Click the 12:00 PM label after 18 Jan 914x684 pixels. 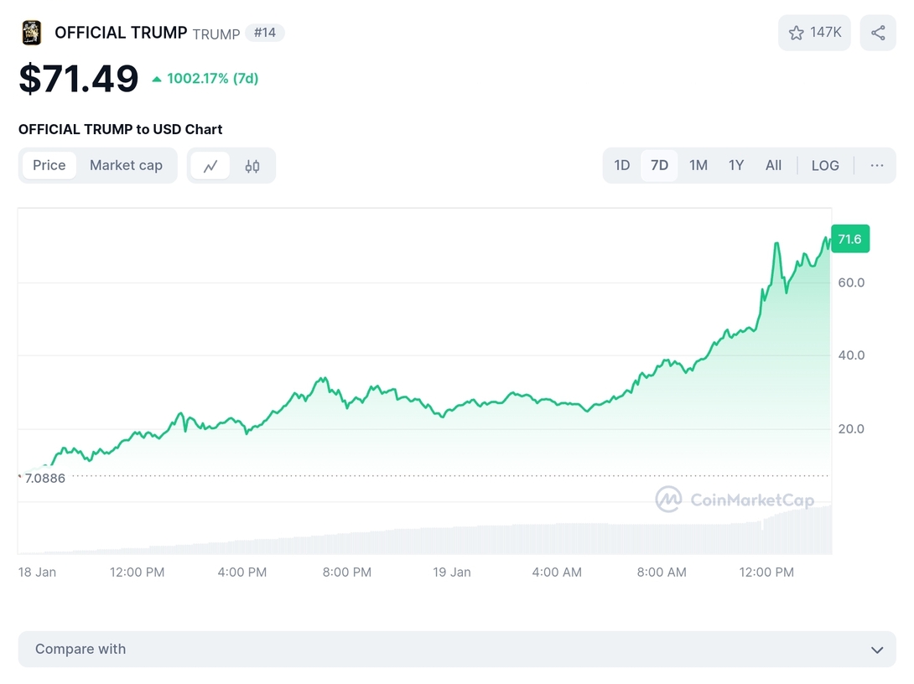137,573
